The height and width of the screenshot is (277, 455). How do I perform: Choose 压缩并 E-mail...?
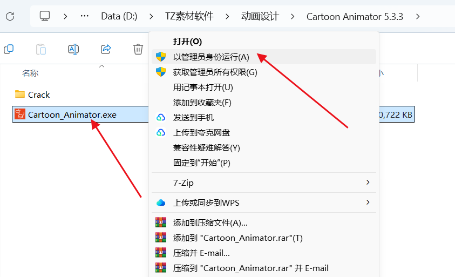[264, 253]
